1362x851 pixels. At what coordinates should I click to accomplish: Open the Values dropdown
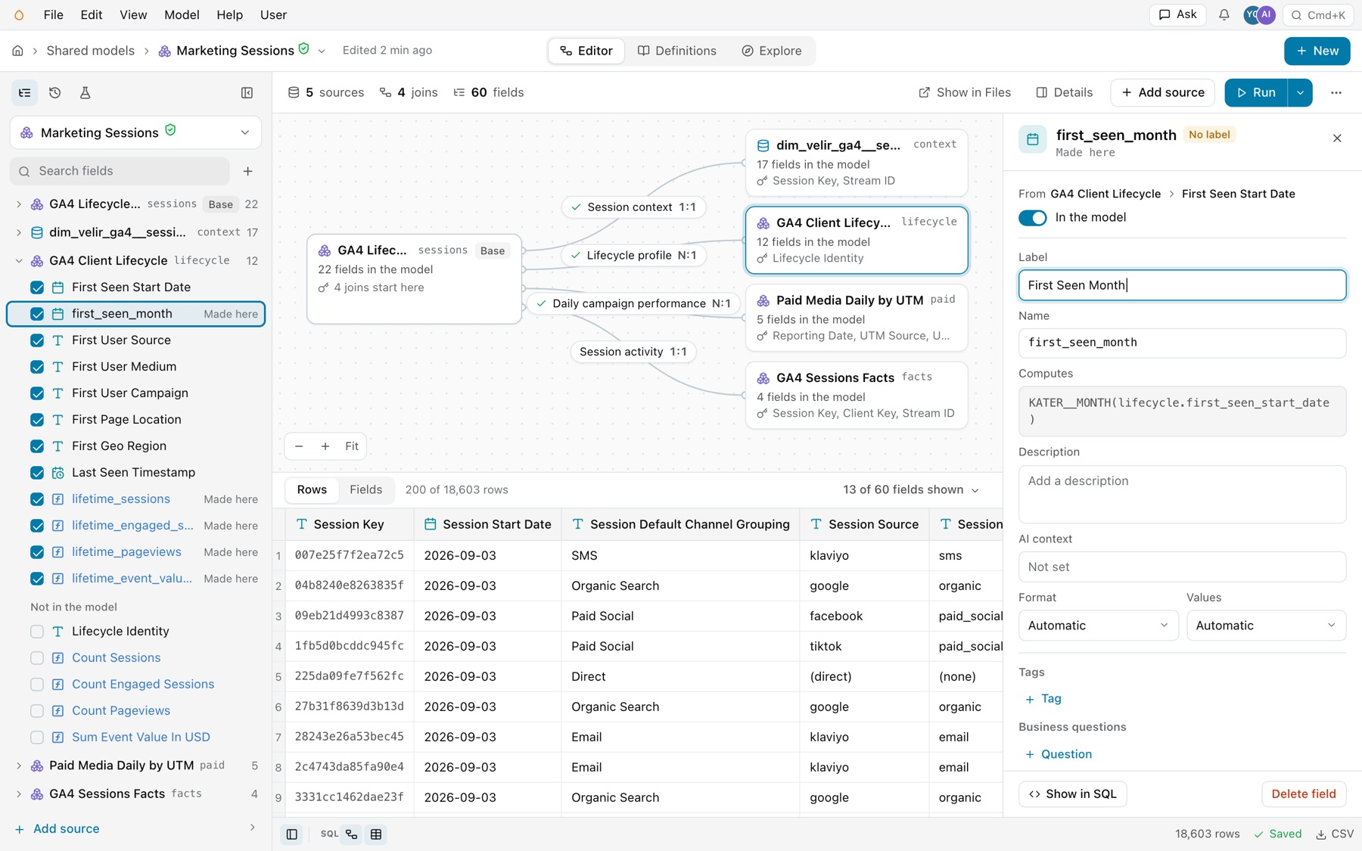[x=1266, y=626]
